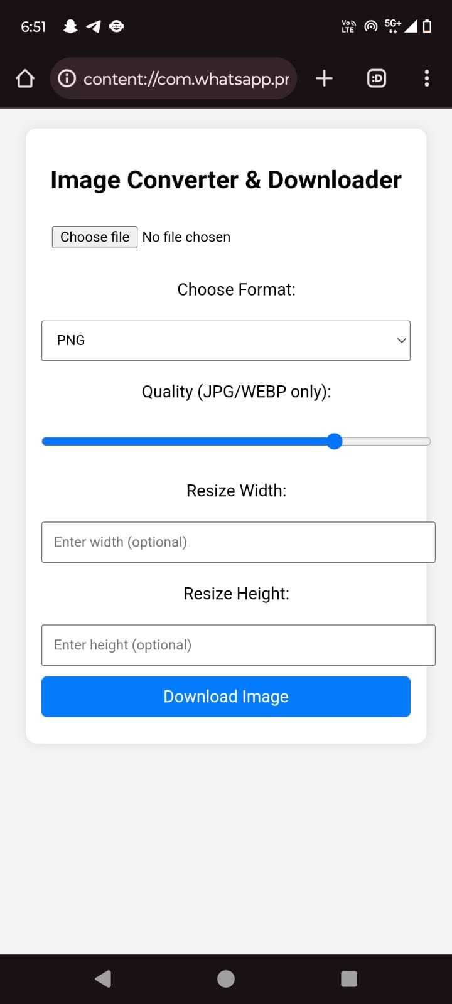Tap the Telegram notification icon in status bar
The width and height of the screenshot is (452, 1004).
[x=94, y=26]
